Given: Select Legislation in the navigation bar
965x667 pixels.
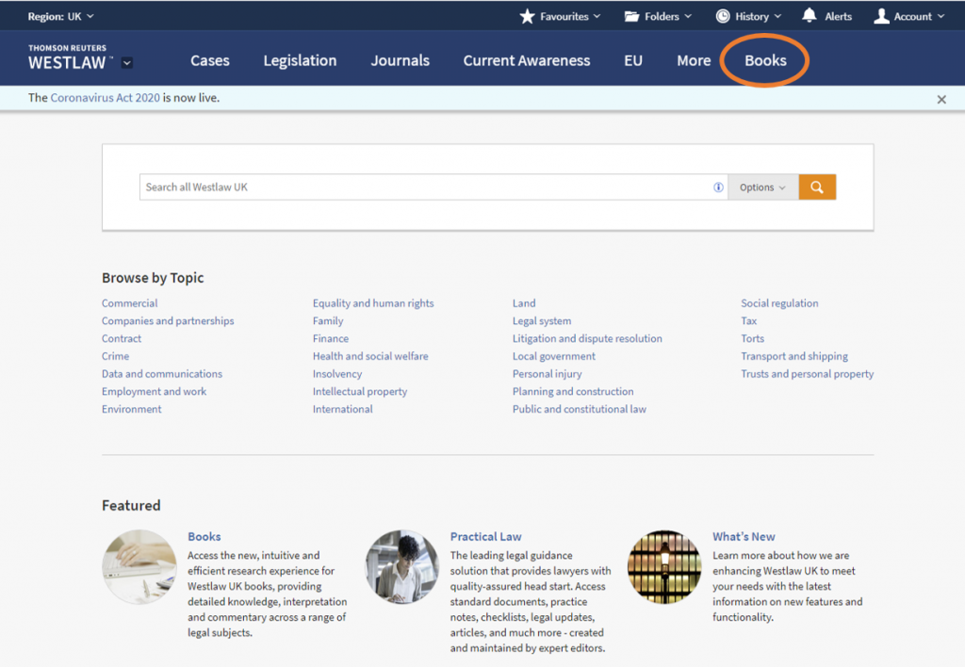Looking at the screenshot, I should coord(300,60).
